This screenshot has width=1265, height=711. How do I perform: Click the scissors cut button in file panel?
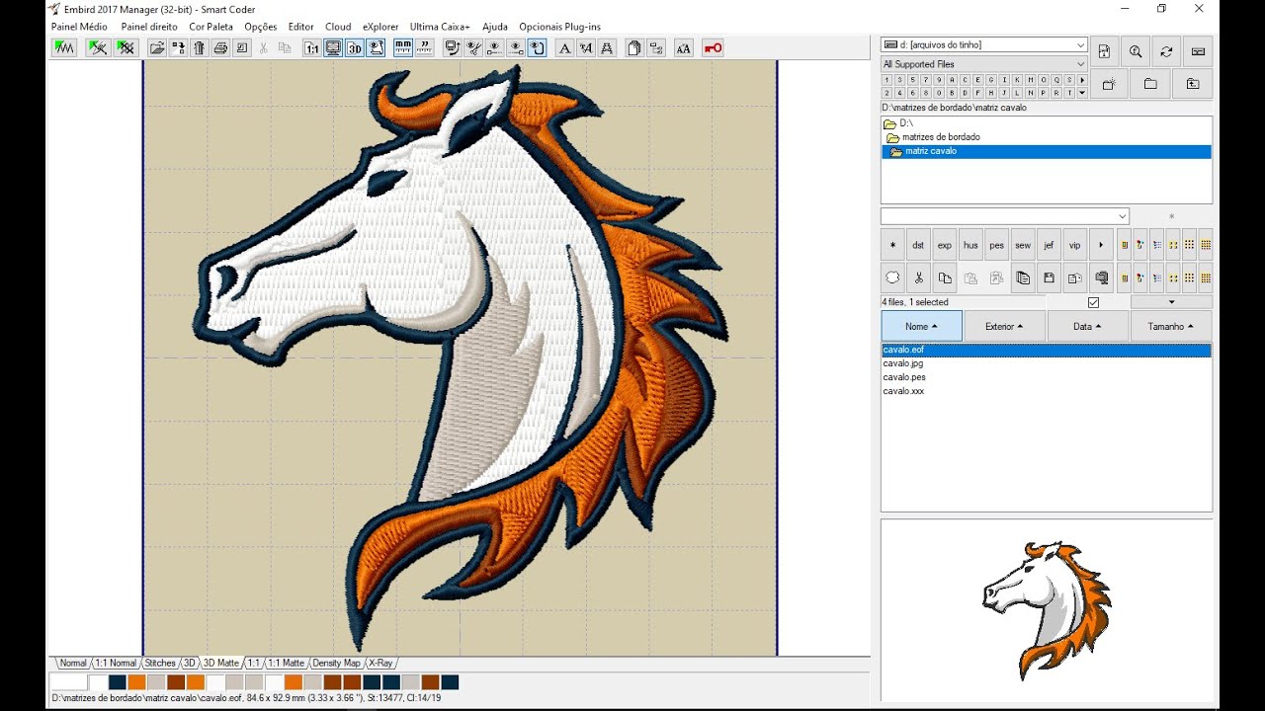919,277
